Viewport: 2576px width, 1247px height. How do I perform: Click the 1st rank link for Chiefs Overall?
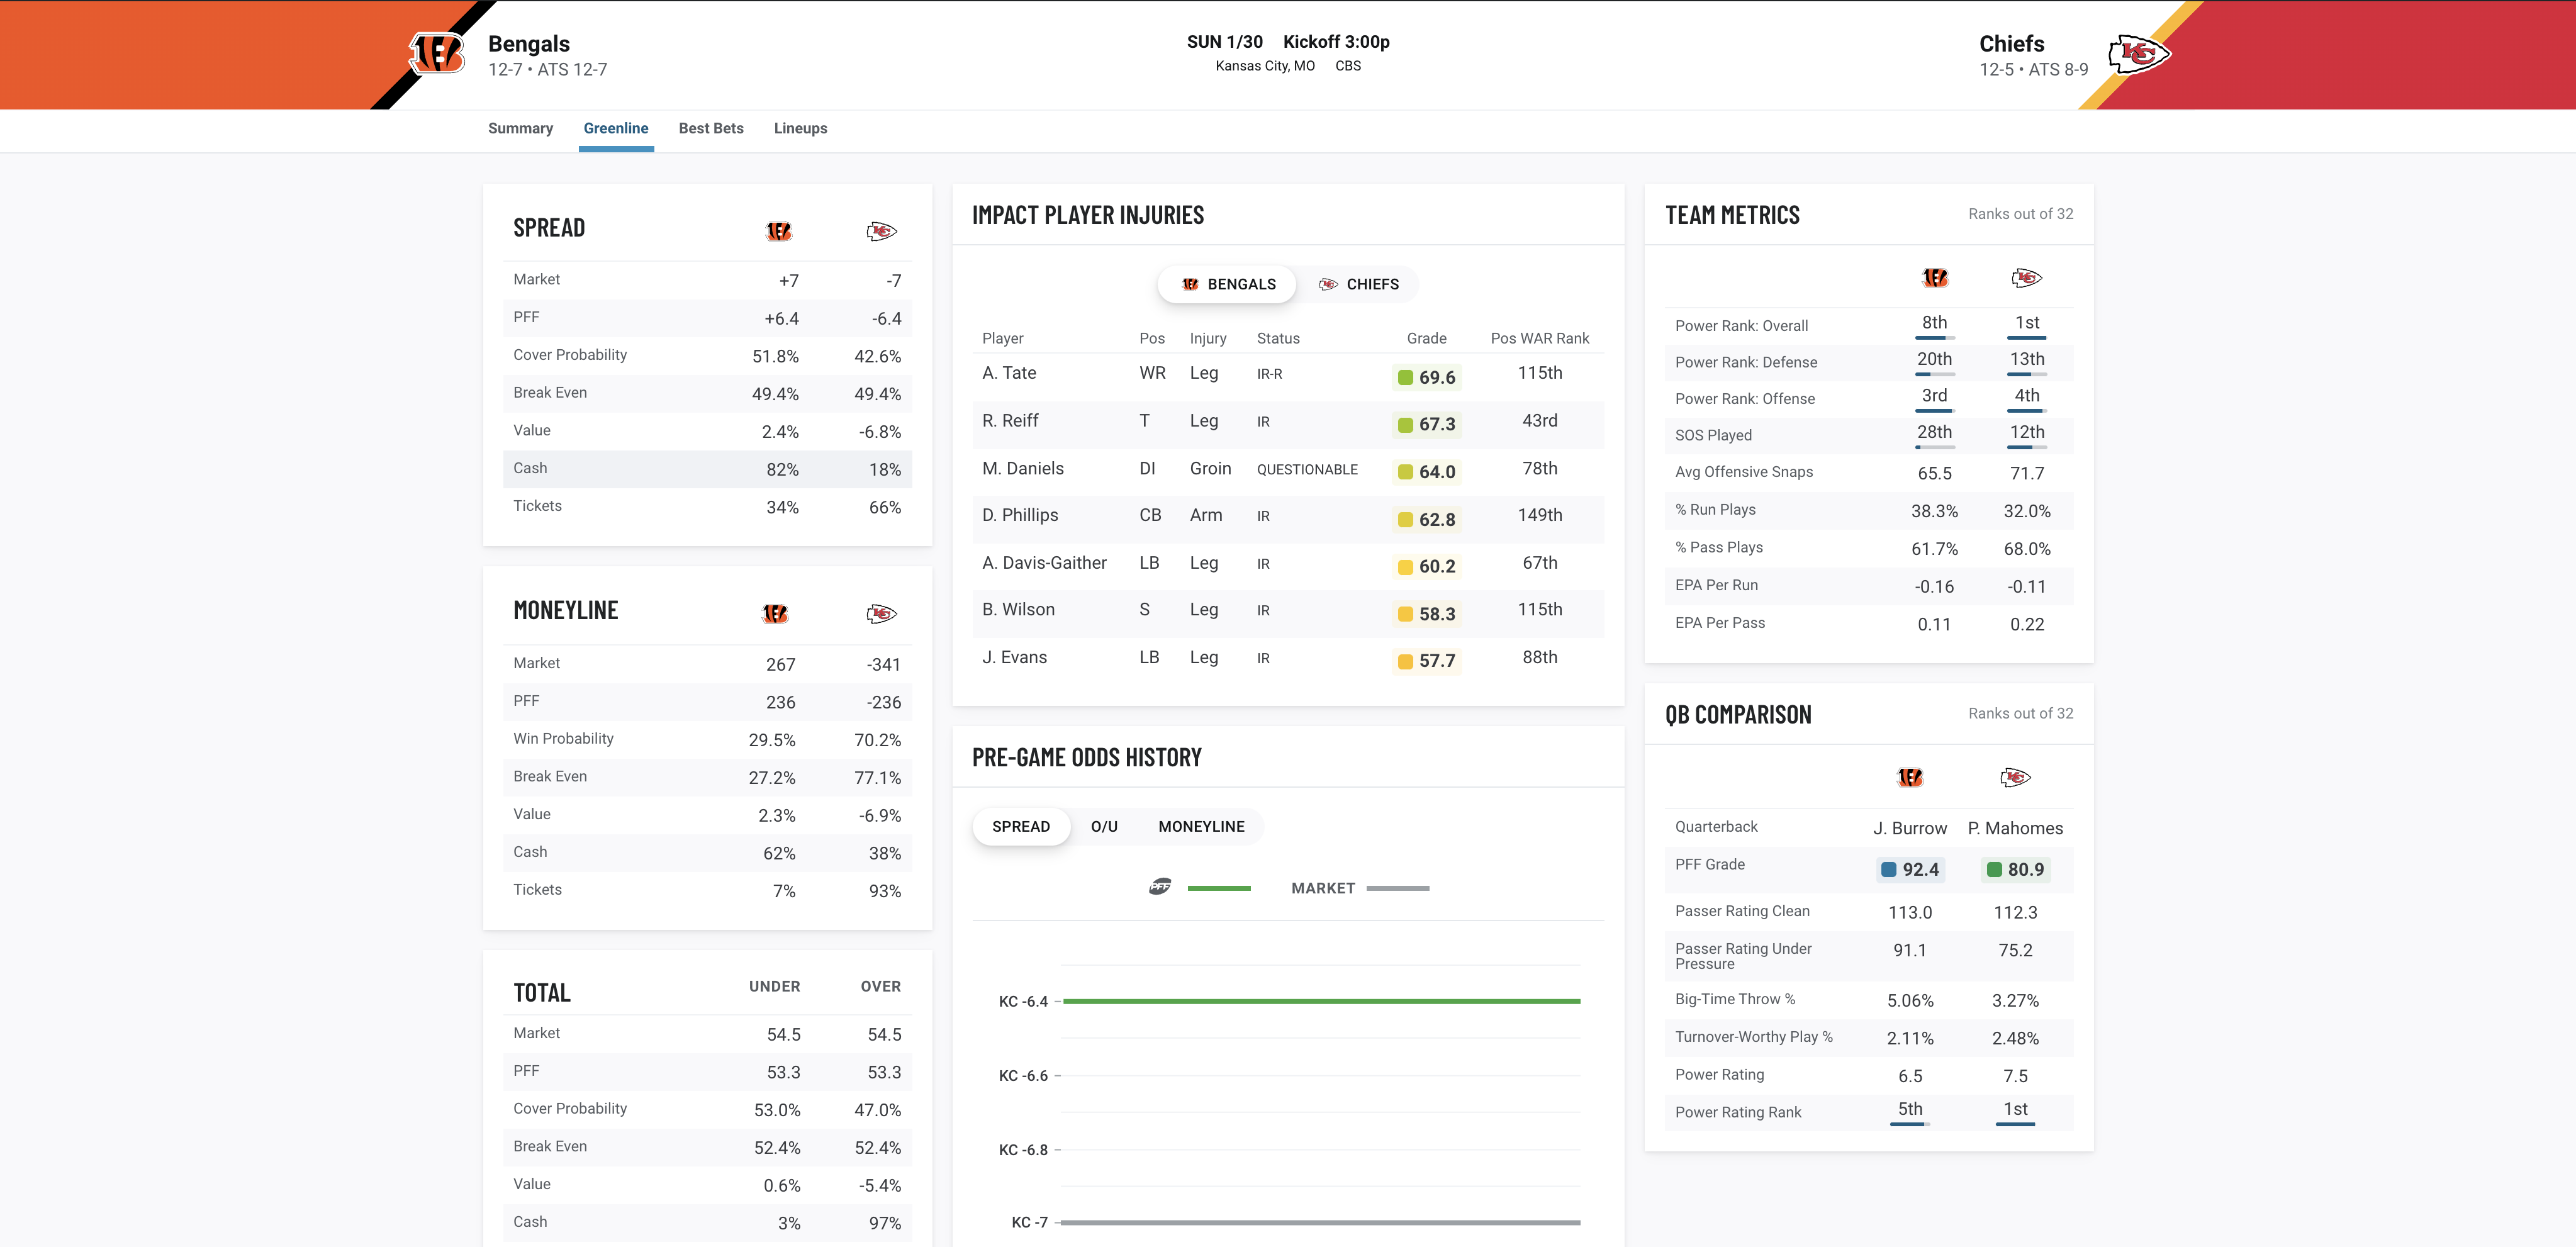[2024, 322]
